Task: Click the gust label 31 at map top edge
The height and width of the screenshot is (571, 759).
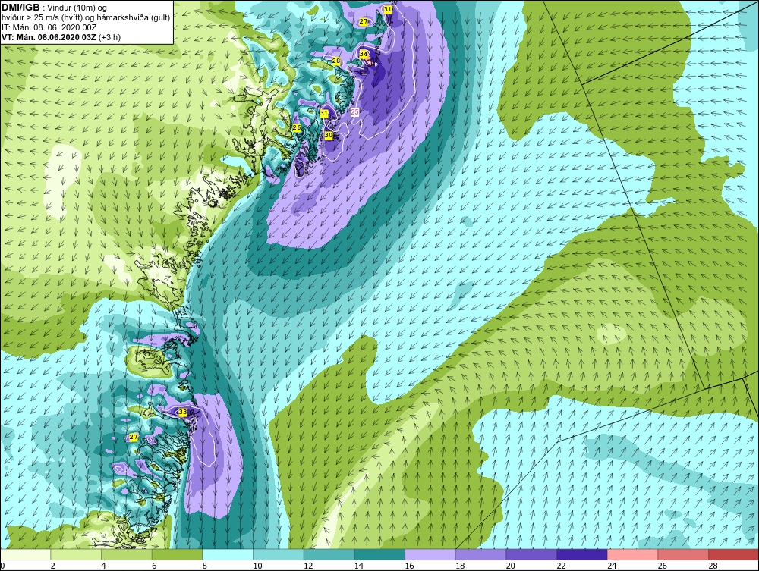Action: coord(388,9)
